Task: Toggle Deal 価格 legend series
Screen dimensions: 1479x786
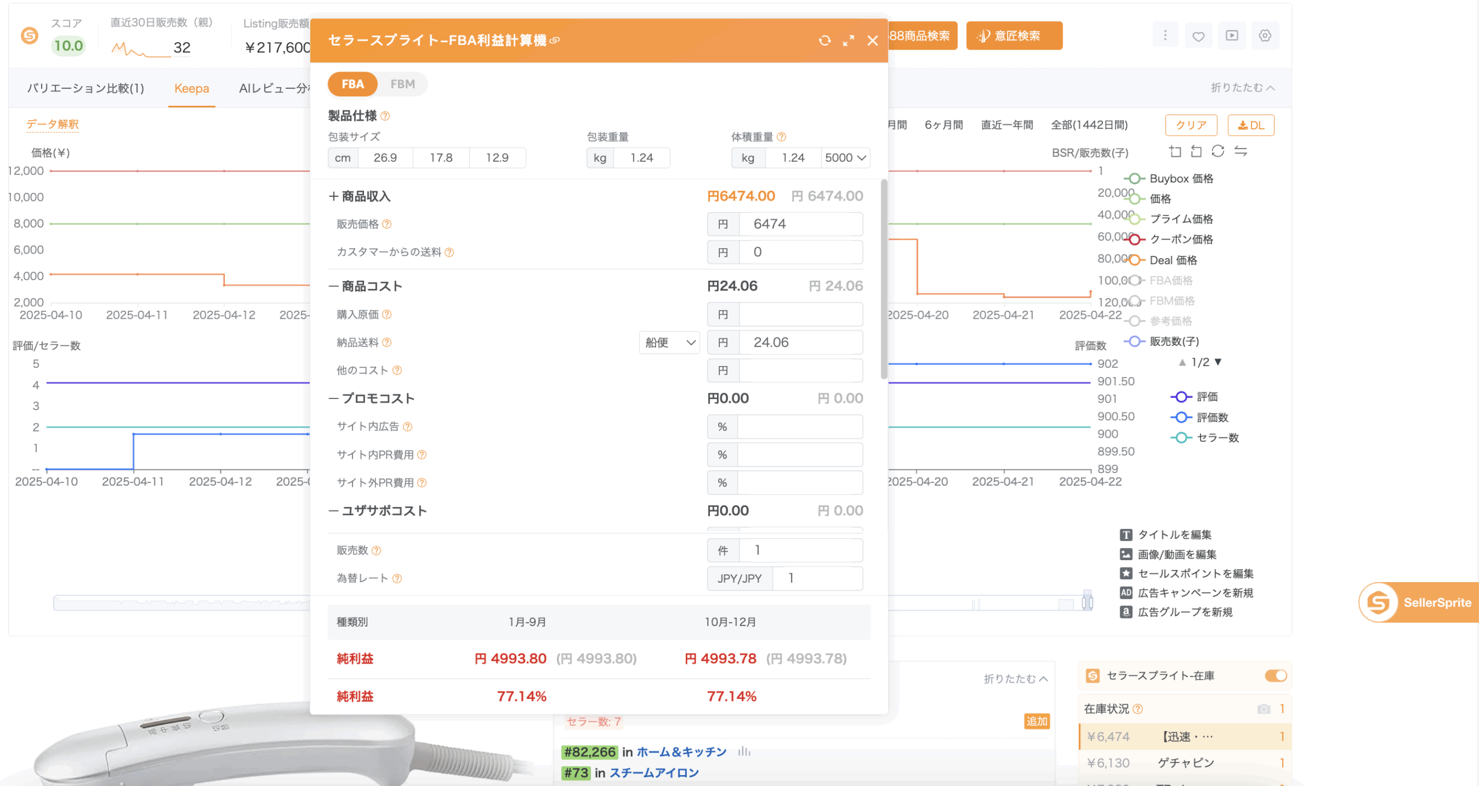Action: [x=1161, y=260]
